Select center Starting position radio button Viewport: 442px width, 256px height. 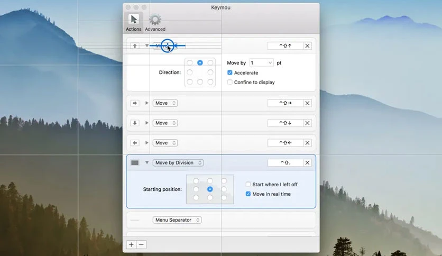pos(210,189)
